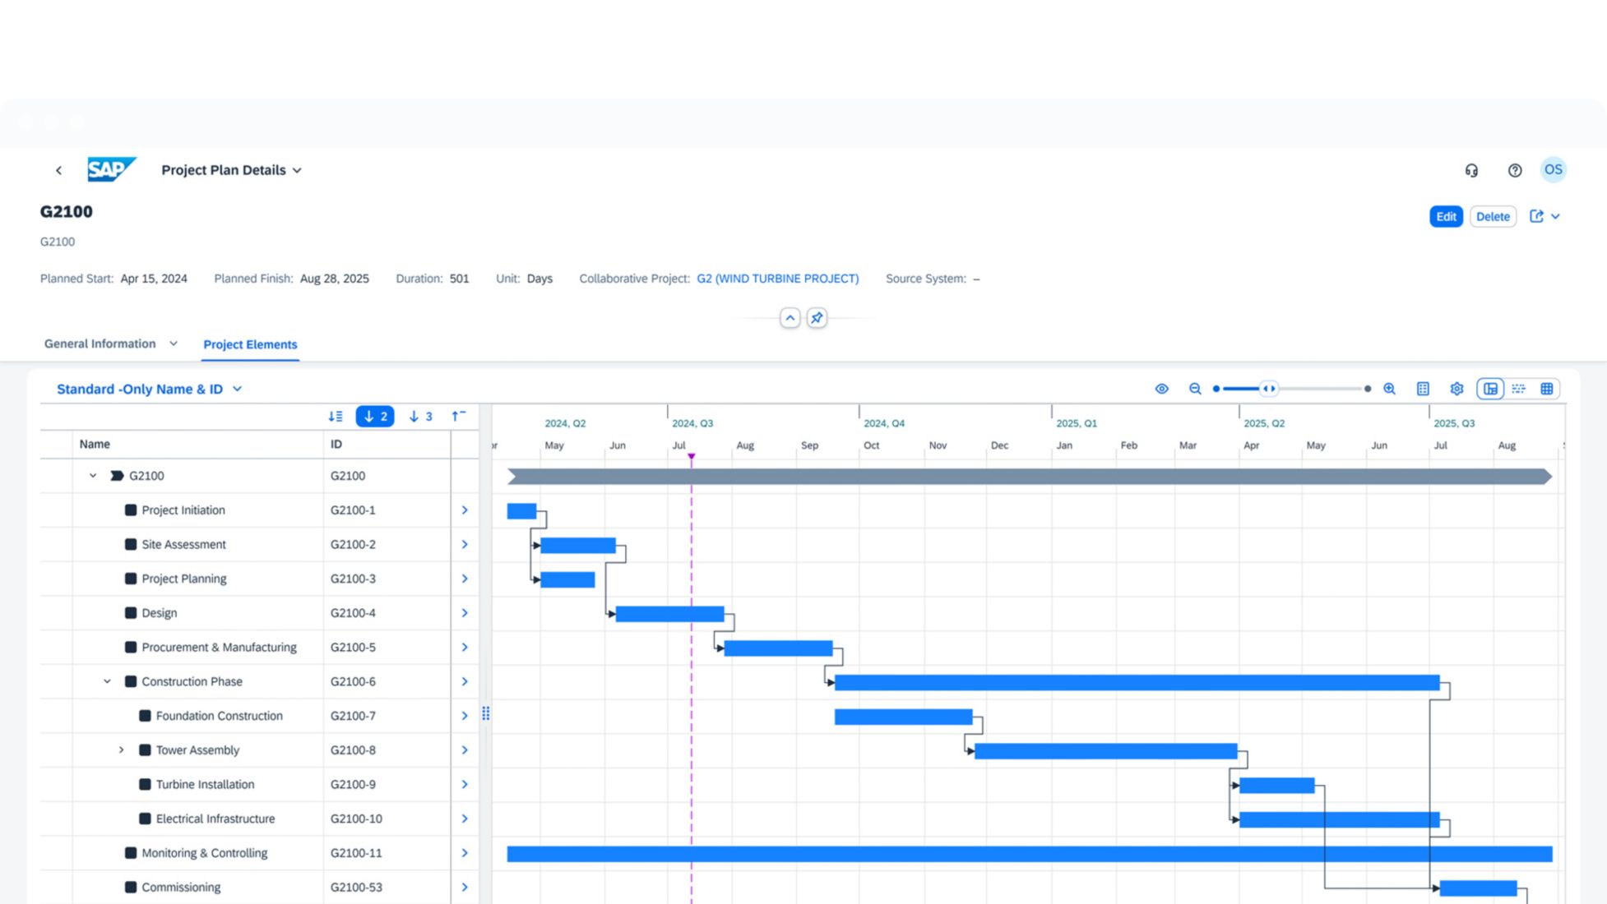1607x904 pixels.
Task: Expand the Tower Assembly row
Action: 121,750
